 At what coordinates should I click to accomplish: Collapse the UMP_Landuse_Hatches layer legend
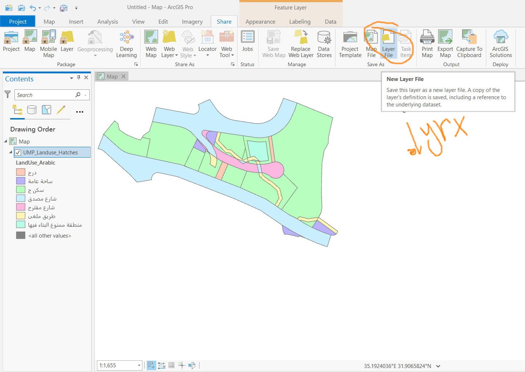[10, 152]
